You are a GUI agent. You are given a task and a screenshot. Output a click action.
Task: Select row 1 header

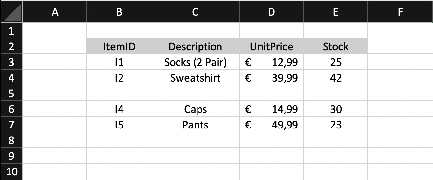[x=11, y=31]
